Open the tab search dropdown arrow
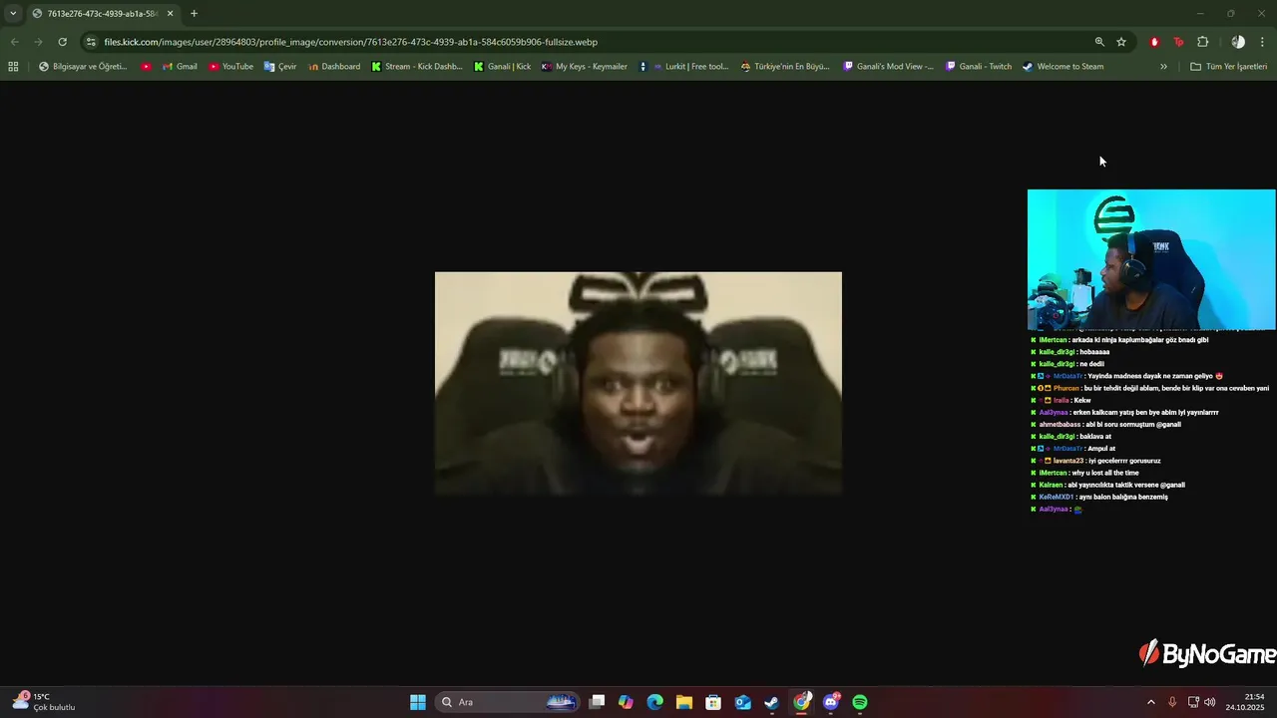Image resolution: width=1277 pixels, height=718 pixels. click(13, 13)
